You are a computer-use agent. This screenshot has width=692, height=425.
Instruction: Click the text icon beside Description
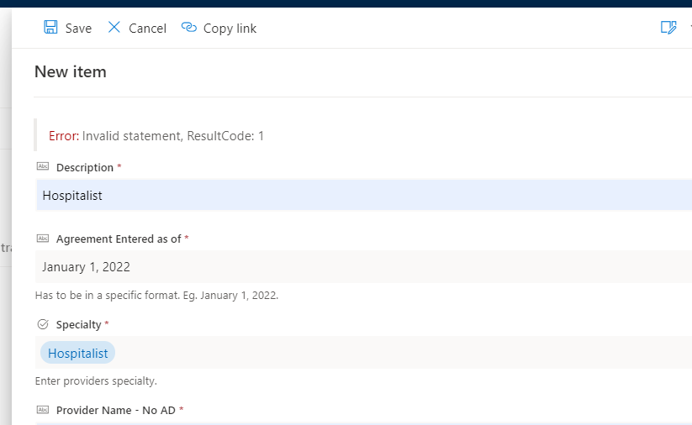43,167
